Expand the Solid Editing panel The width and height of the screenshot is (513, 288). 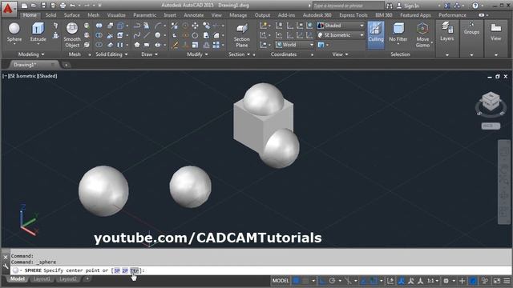pyautogui.click(x=111, y=54)
